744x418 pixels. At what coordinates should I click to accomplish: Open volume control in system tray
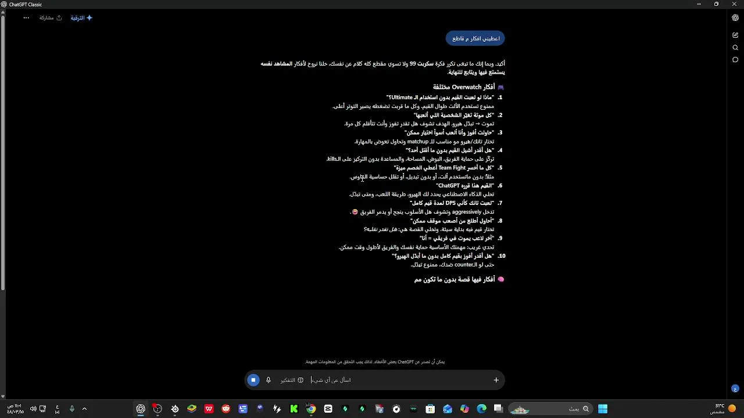click(x=33, y=409)
